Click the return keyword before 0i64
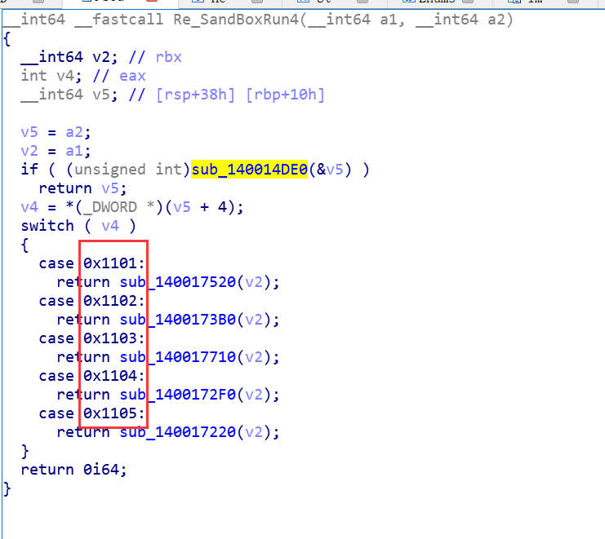The width and height of the screenshot is (605, 539). click(x=47, y=469)
